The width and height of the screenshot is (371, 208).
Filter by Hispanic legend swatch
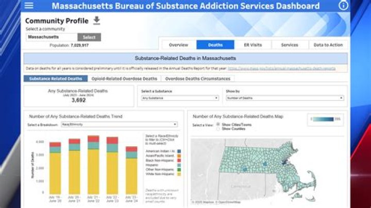[x=179, y=165]
